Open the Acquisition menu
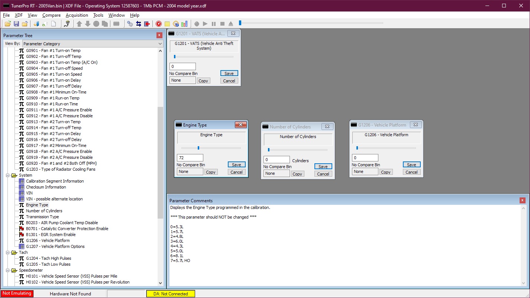Viewport: 530px width, 298px height. [x=77, y=15]
